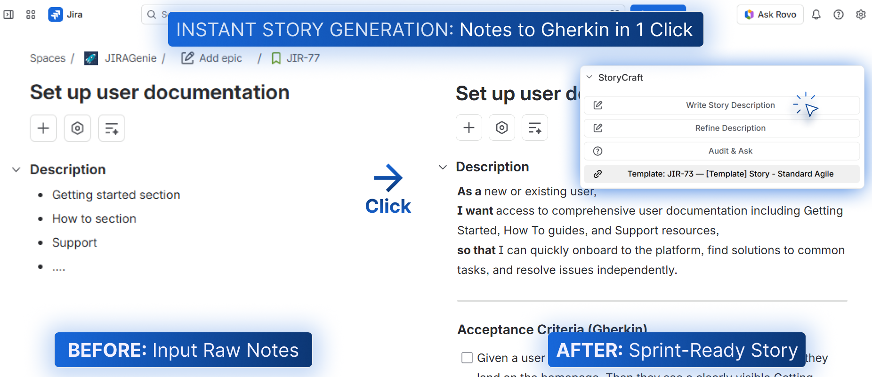Click Audit & Ask button
Screen dimensions: 872x377
coord(722,151)
